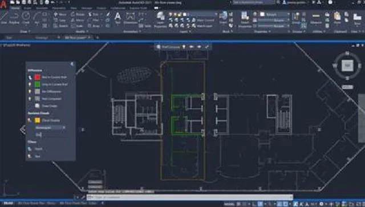Change green Only in Current Xref color
Screen dimensions: 365x207
point(37,84)
